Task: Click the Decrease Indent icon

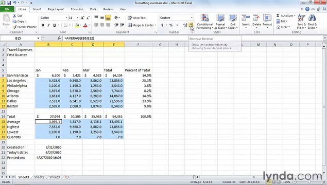Action: (116, 25)
